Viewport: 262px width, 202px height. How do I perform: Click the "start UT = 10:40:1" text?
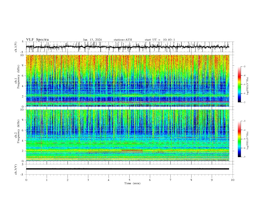[160, 40]
